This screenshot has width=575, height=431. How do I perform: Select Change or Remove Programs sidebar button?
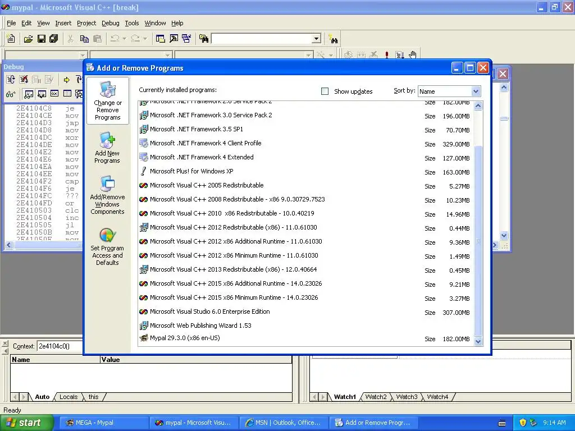pos(107,101)
